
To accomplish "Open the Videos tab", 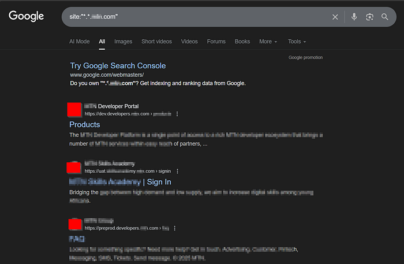I will pyautogui.click(x=189, y=42).
